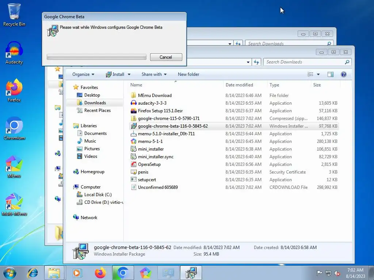Select the Firefox desktop shortcut

(14, 90)
